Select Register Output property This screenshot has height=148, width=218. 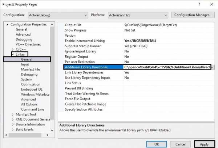[x=76, y=57]
